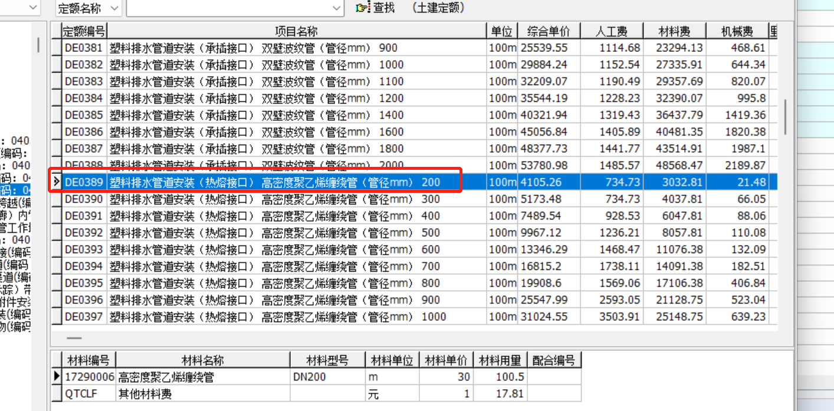
Task: Click the material usage cell 17.81
Action: point(500,393)
